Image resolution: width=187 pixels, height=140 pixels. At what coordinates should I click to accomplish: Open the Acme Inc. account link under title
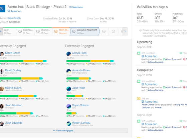(x=15, y=11)
